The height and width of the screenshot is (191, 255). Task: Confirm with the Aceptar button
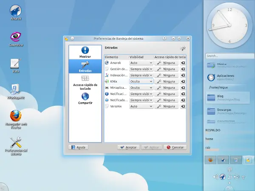[x=128, y=147]
